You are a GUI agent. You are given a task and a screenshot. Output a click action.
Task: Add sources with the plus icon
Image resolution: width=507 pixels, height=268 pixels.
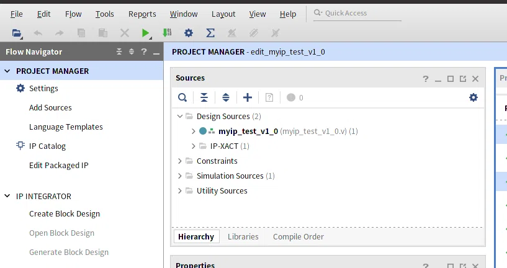click(248, 97)
